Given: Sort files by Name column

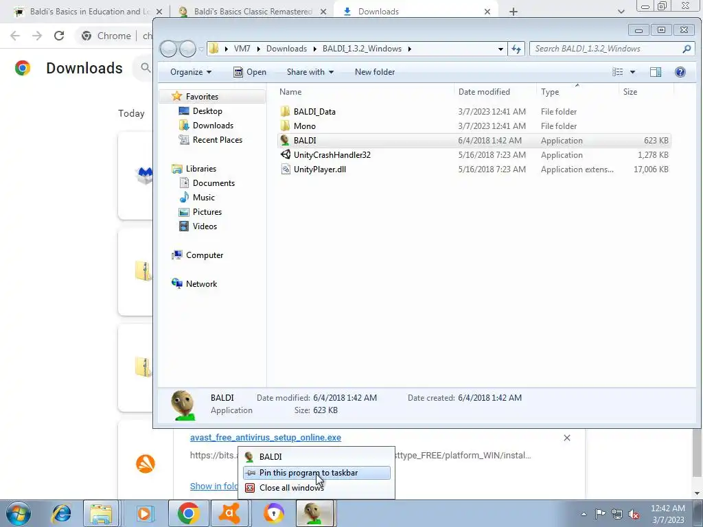Looking at the screenshot, I should (290, 91).
